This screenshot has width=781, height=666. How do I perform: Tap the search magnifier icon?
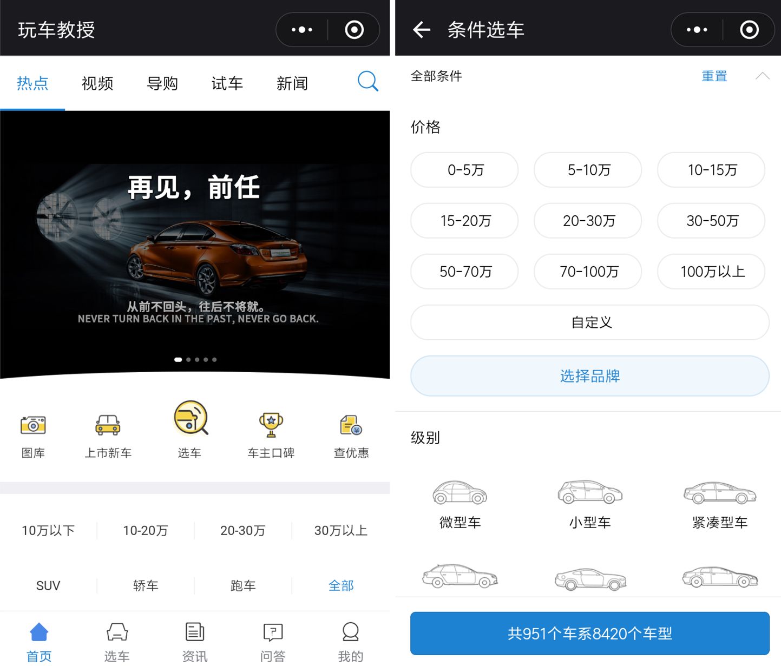367,82
